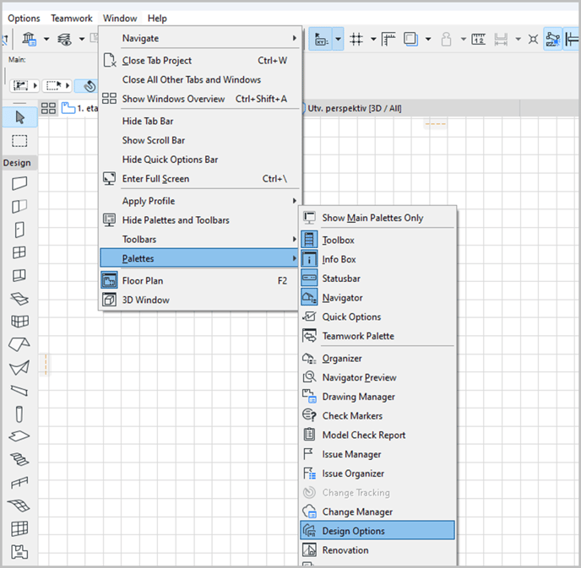Switch to Floor Plan window

pos(200,281)
